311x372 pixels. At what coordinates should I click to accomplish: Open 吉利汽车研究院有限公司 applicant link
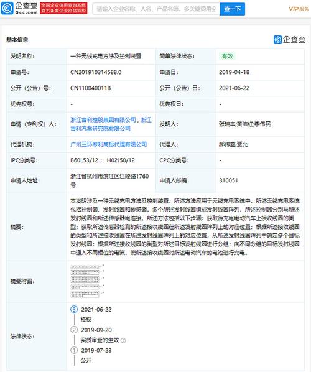[x=100, y=129]
